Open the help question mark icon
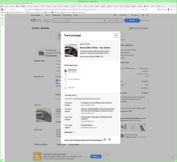177x162 pixels. [172, 157]
